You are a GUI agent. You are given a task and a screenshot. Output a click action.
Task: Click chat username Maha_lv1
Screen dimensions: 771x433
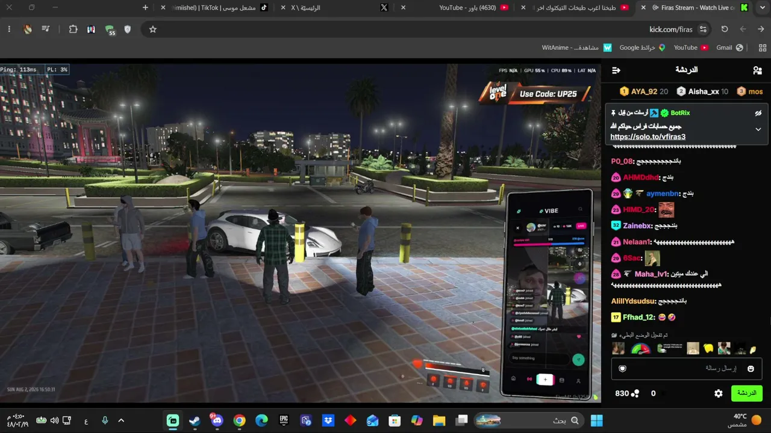[x=652, y=274]
